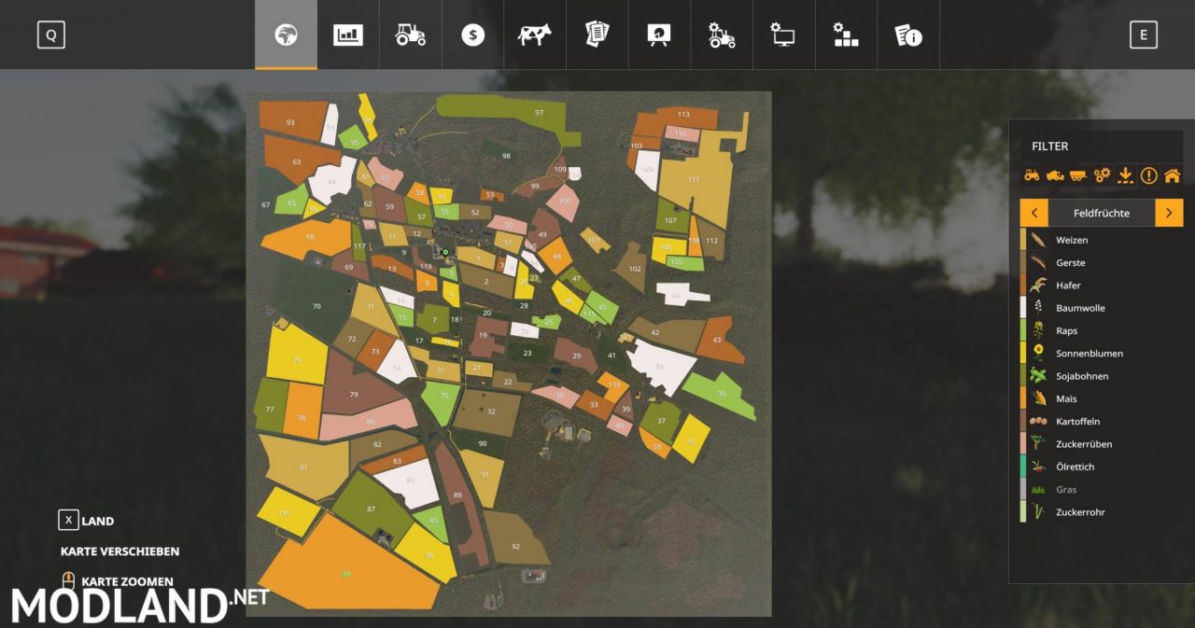
Task: Toggle Gerste crop display
Action: [x=1102, y=262]
